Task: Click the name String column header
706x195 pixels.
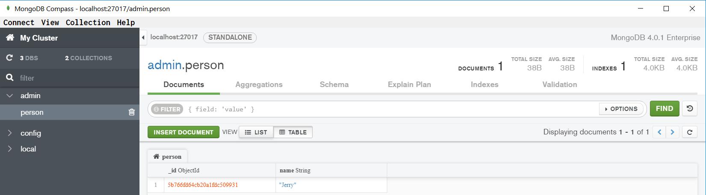Action: tap(331, 170)
